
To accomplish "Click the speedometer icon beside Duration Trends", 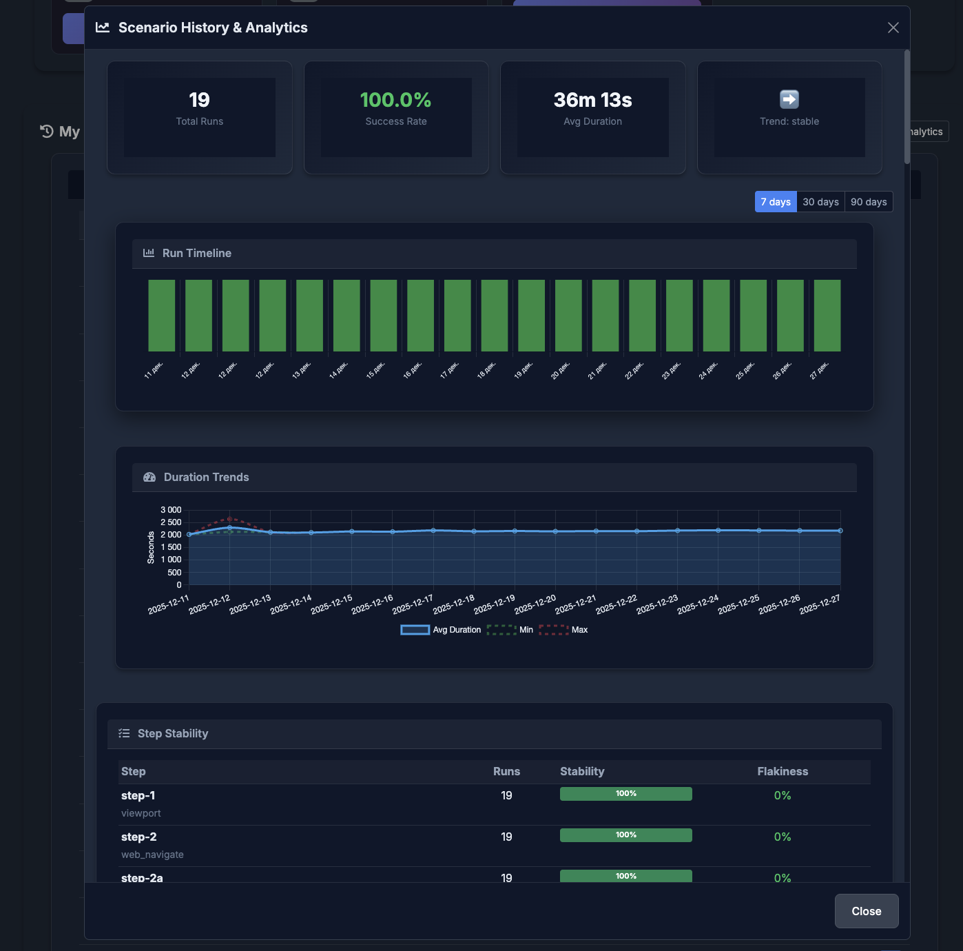I will point(149,476).
